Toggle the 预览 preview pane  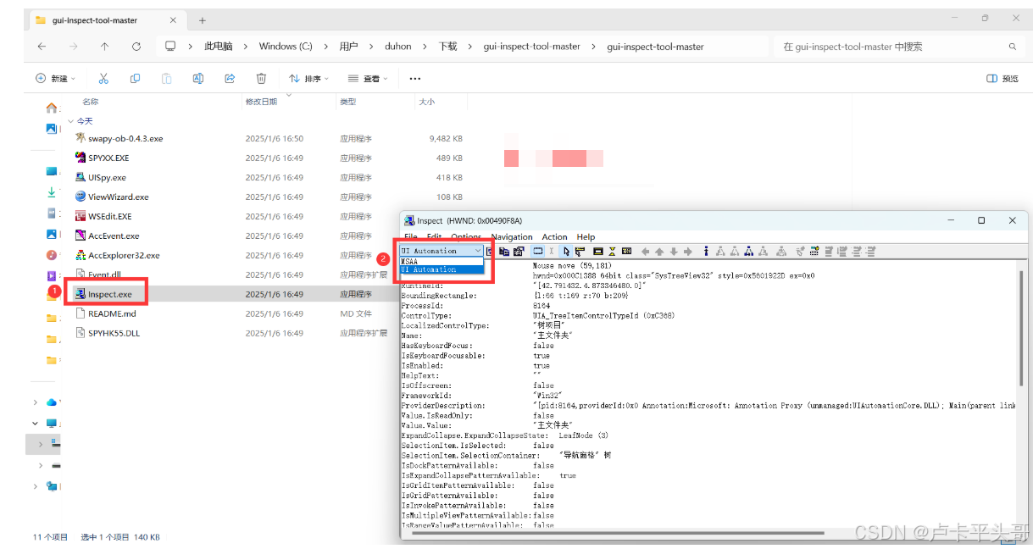tap(1002, 78)
